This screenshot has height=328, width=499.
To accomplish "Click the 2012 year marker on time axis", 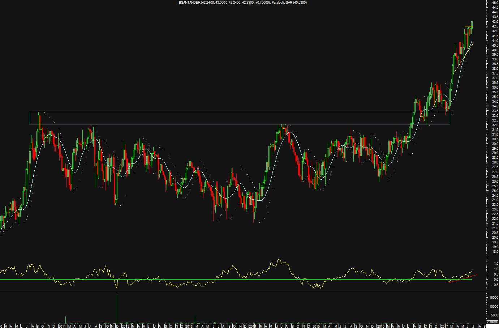I will pos(125,326).
